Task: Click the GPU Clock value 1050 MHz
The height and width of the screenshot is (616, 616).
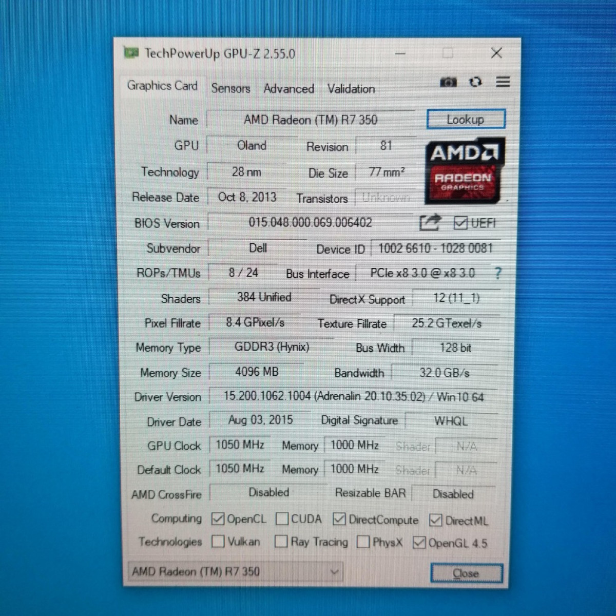Action: pos(240,445)
